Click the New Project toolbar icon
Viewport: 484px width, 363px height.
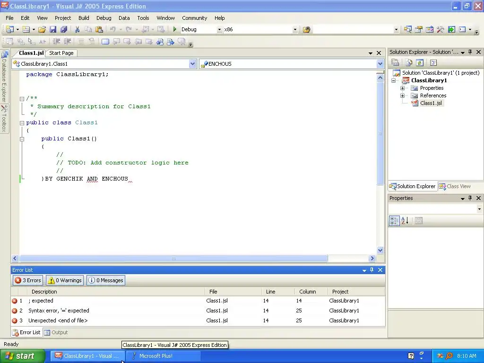click(10, 29)
